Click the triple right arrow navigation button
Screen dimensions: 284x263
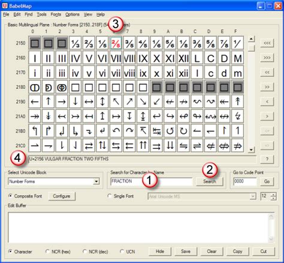click(267, 58)
